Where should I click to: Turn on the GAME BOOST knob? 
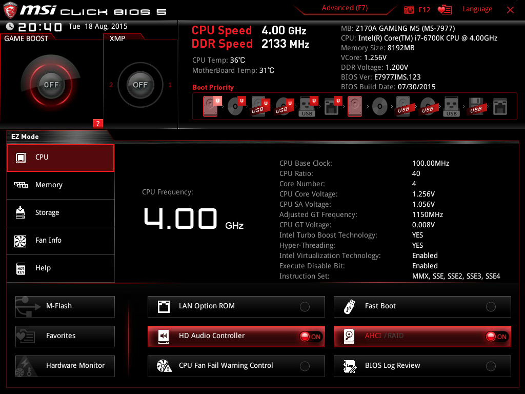[51, 85]
